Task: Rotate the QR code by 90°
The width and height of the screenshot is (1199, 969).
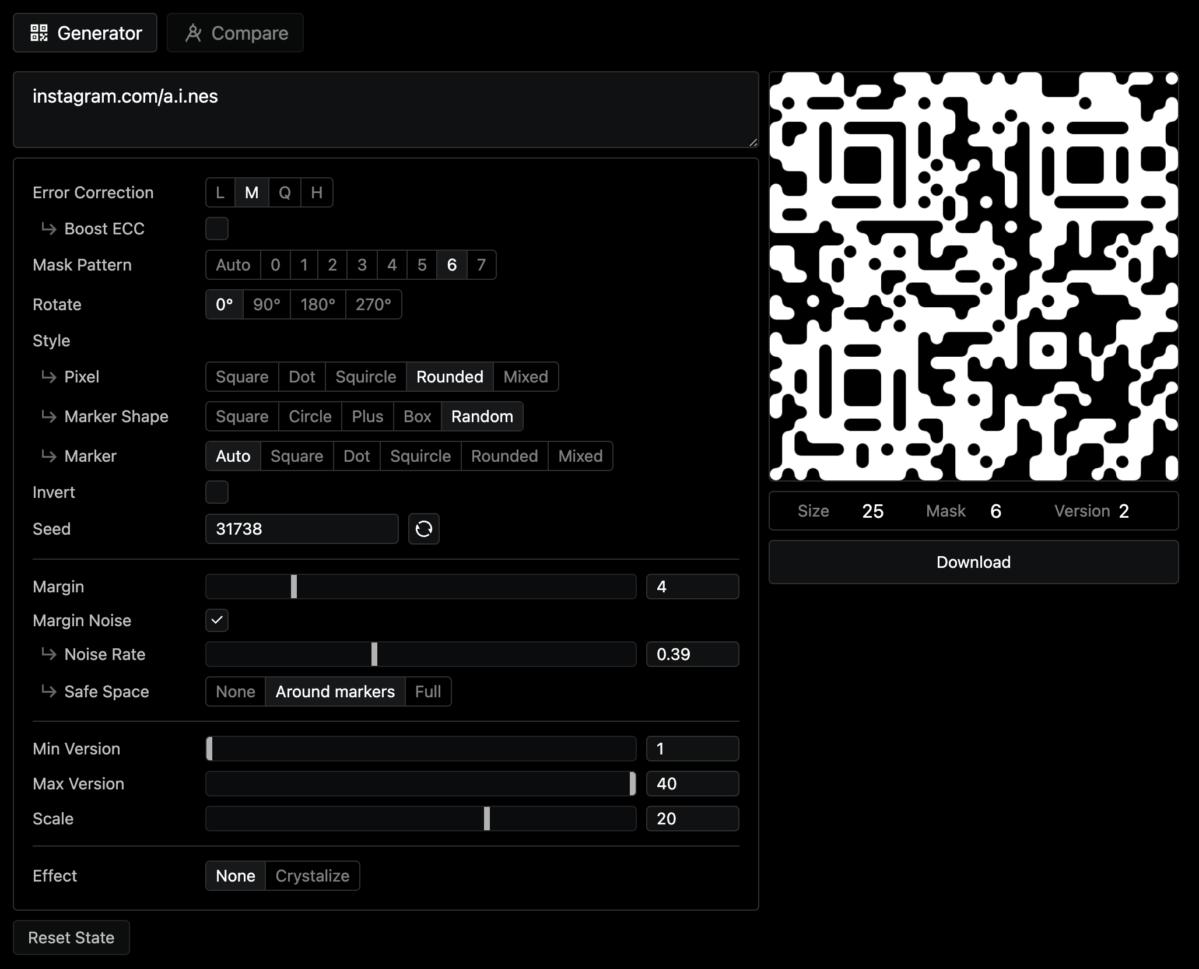Action: [265, 304]
